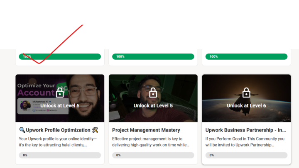Click the 100% bar in the right top card

(x=246, y=56)
